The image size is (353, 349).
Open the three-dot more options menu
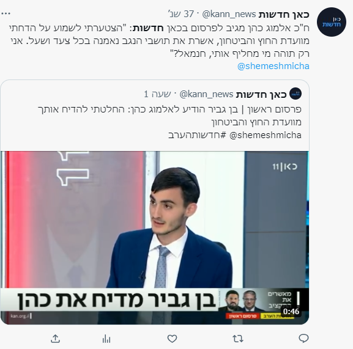(x=6, y=13)
